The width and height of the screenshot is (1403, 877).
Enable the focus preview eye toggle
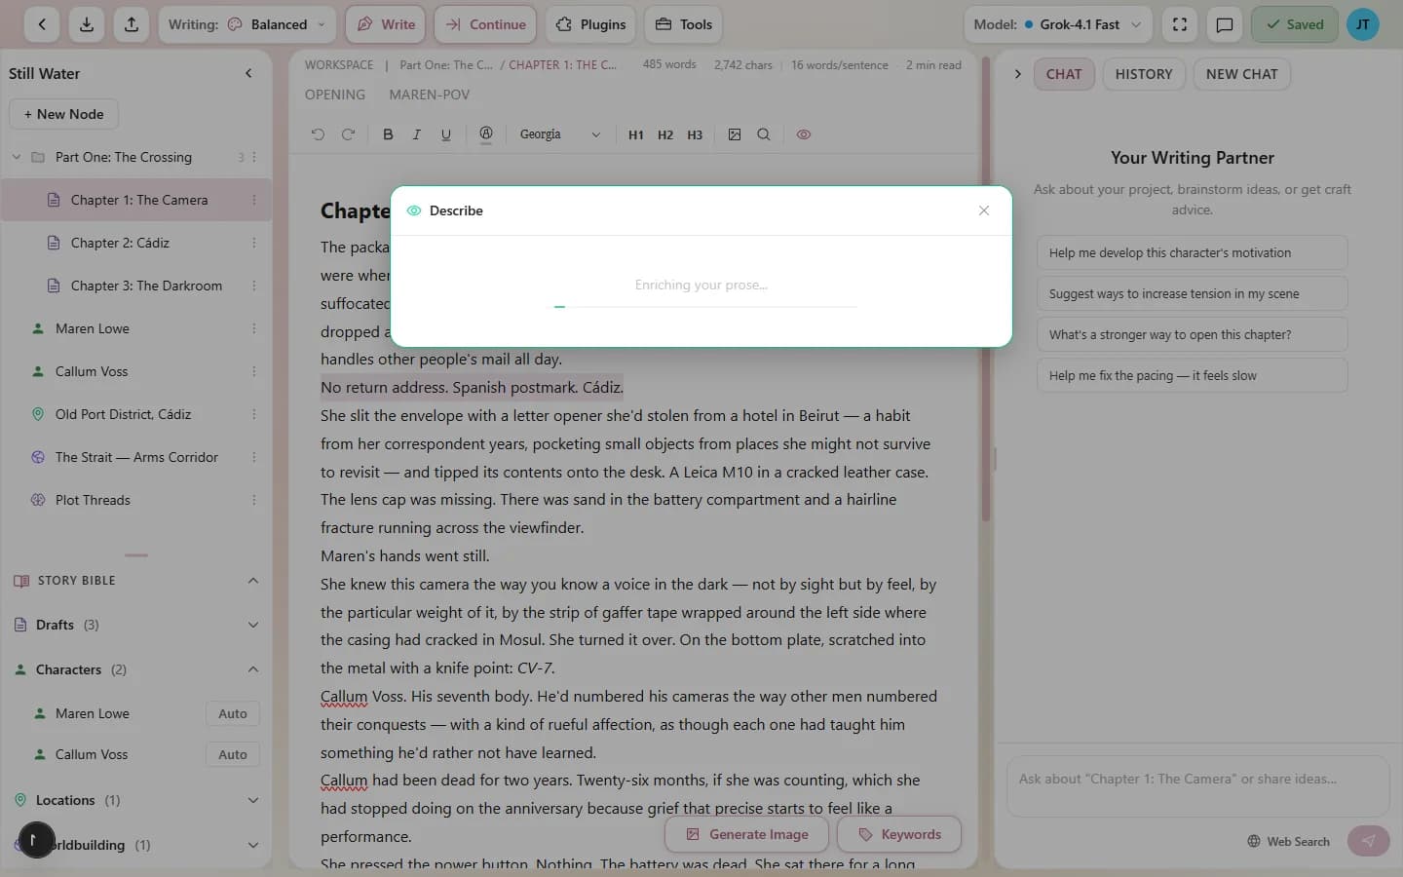[x=804, y=134]
